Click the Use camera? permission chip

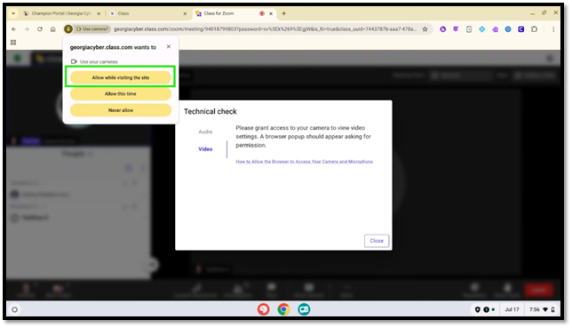(x=92, y=29)
